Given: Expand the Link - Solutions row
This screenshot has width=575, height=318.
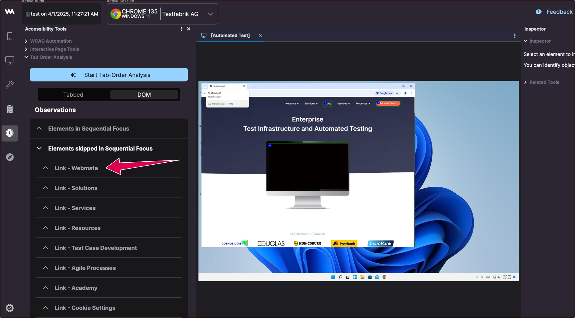Looking at the screenshot, I should coord(109,188).
